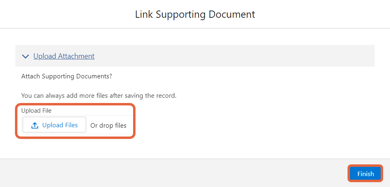The height and width of the screenshot is (187, 390).
Task: Complete the flow with the blue Finish button
Action: (365, 174)
